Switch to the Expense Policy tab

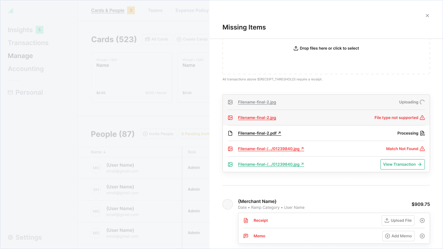click(x=192, y=10)
